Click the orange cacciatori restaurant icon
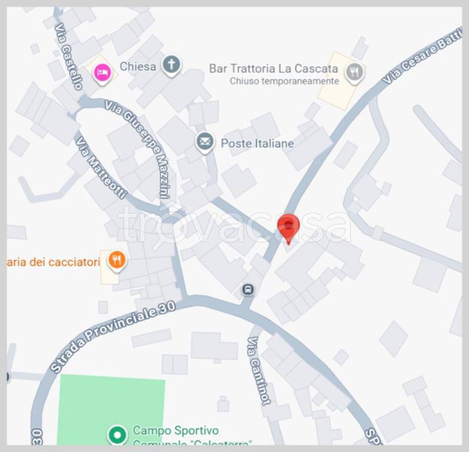This screenshot has width=469, height=452. (x=117, y=261)
